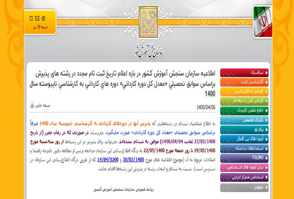
Task: Open دکترای تخصصی menu item
Action: pos(244,120)
